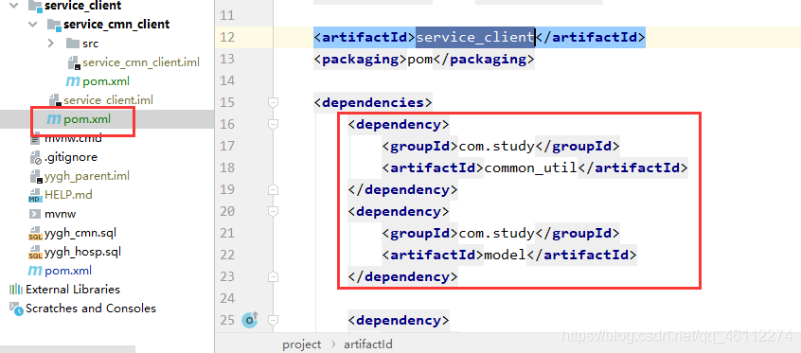Click the service_cmn_client.iml file icon
801x353 pixels.
74,62
